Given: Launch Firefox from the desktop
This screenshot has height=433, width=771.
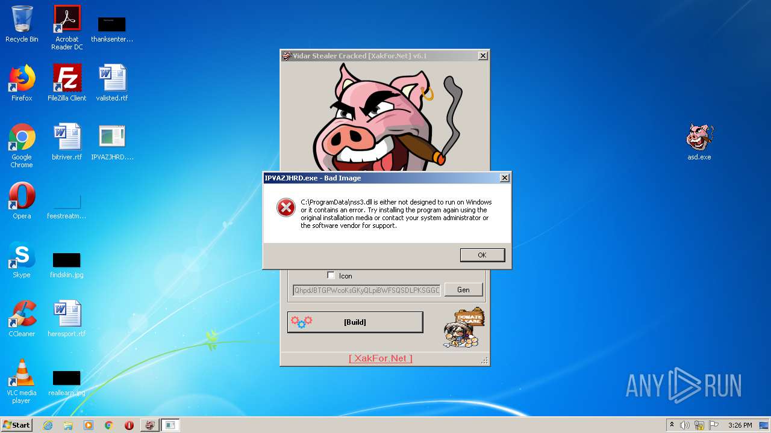Looking at the screenshot, I should pyautogui.click(x=22, y=83).
